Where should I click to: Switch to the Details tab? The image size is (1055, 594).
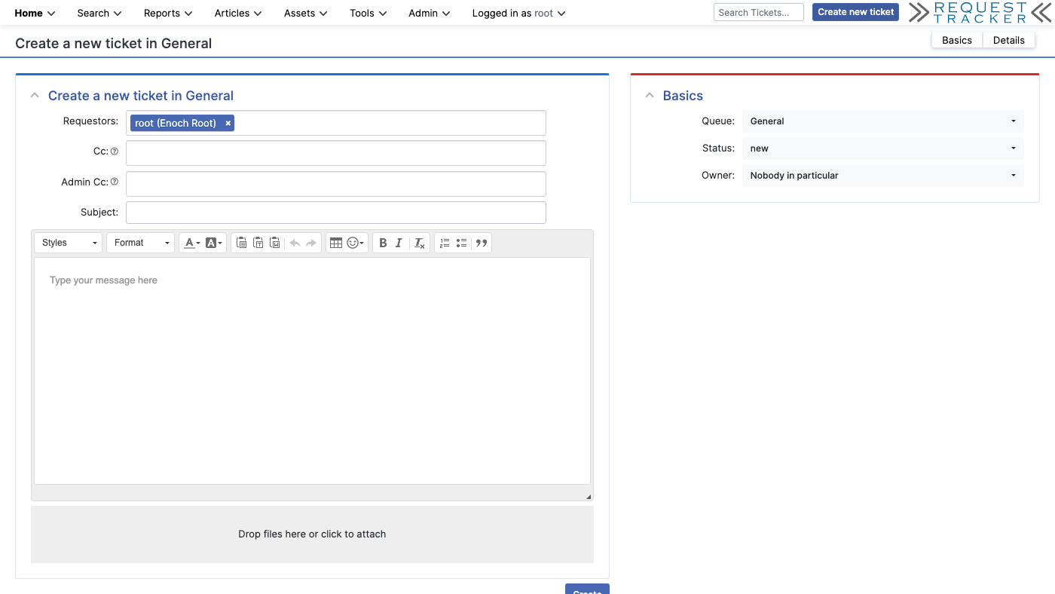click(1008, 41)
